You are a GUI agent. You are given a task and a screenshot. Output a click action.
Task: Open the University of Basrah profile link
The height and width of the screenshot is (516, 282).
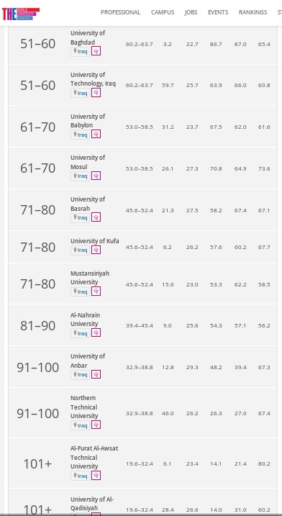(x=88, y=204)
